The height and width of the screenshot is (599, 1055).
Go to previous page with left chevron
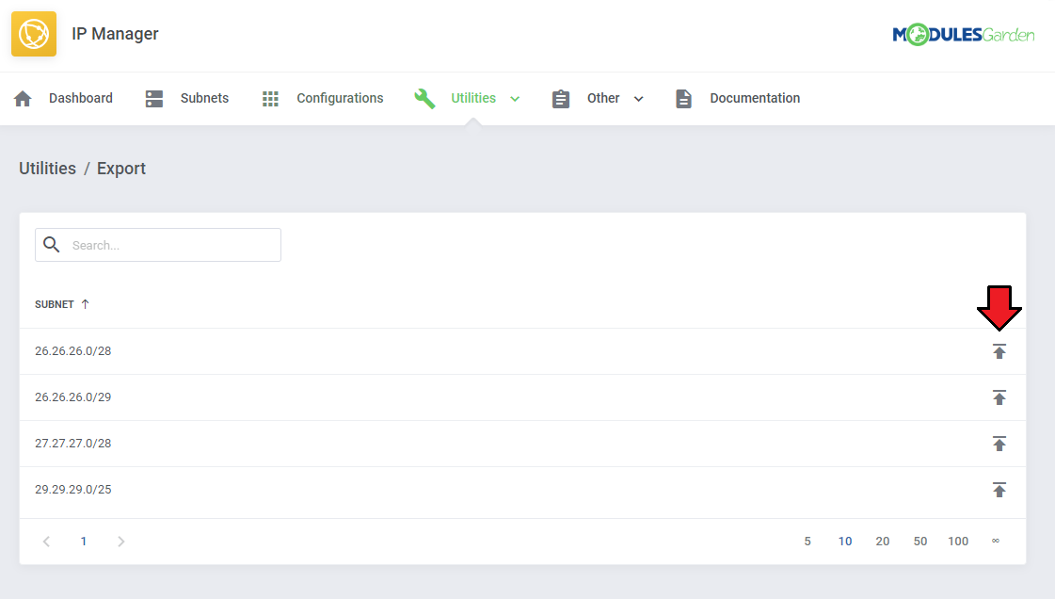[46, 542]
